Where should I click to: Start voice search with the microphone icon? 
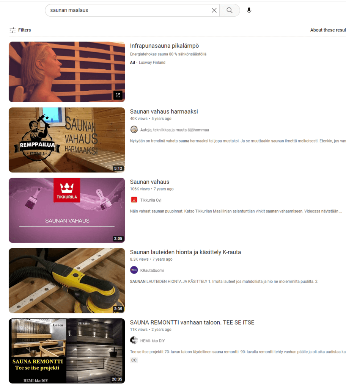tap(249, 10)
